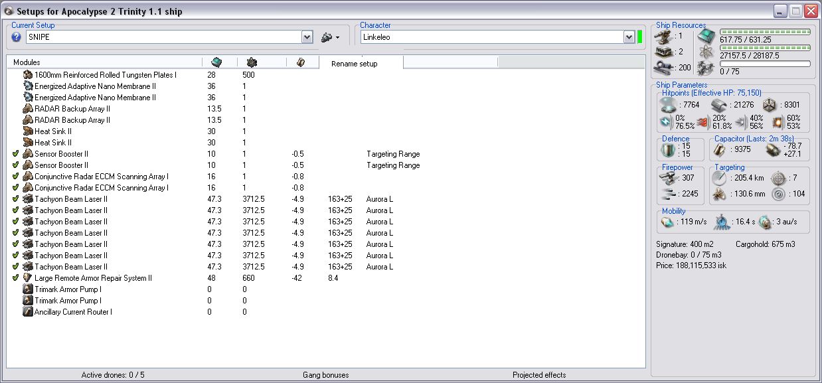Click the turret DPS icon showing 307
This screenshot has width=822, height=383.
[669, 177]
